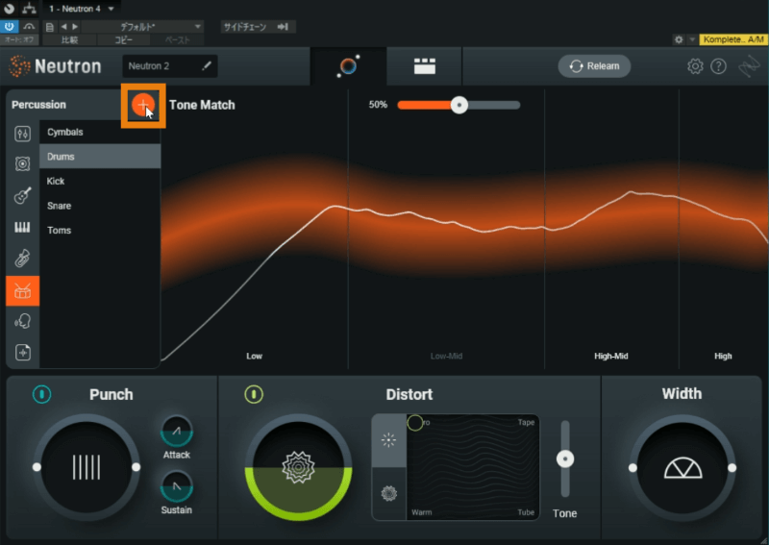769x545 pixels.
Task: Click the 比較 compare button
Action: click(69, 40)
